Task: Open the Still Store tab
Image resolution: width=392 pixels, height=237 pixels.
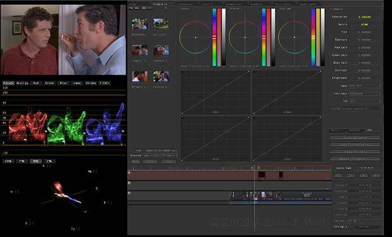Action: point(282,4)
